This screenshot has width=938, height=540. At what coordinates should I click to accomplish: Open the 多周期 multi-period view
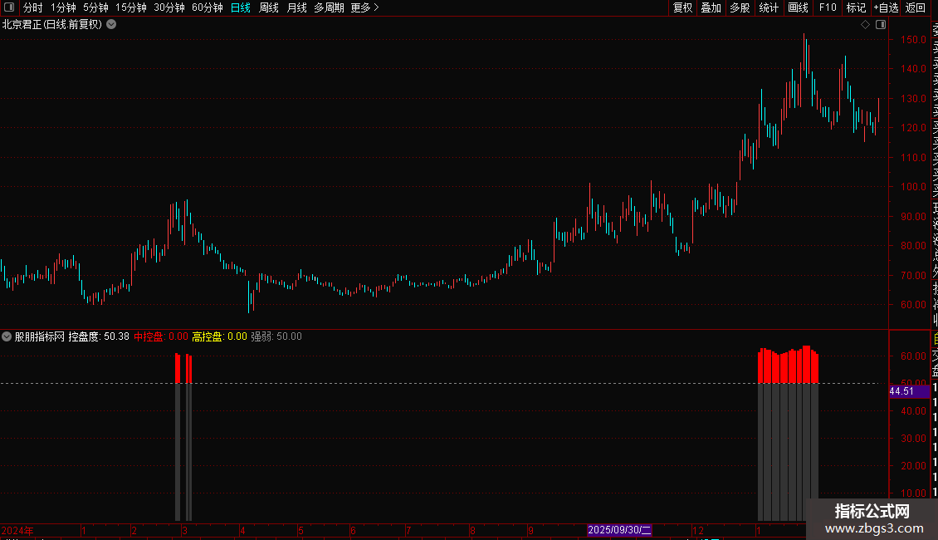point(329,7)
